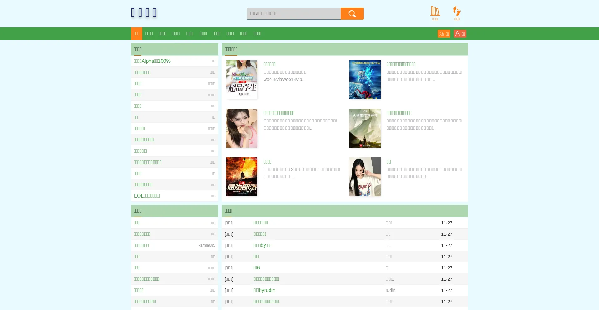Open the sidebar link containing "Alpha" and "100%"
This screenshot has width=599, height=310.
(152, 61)
